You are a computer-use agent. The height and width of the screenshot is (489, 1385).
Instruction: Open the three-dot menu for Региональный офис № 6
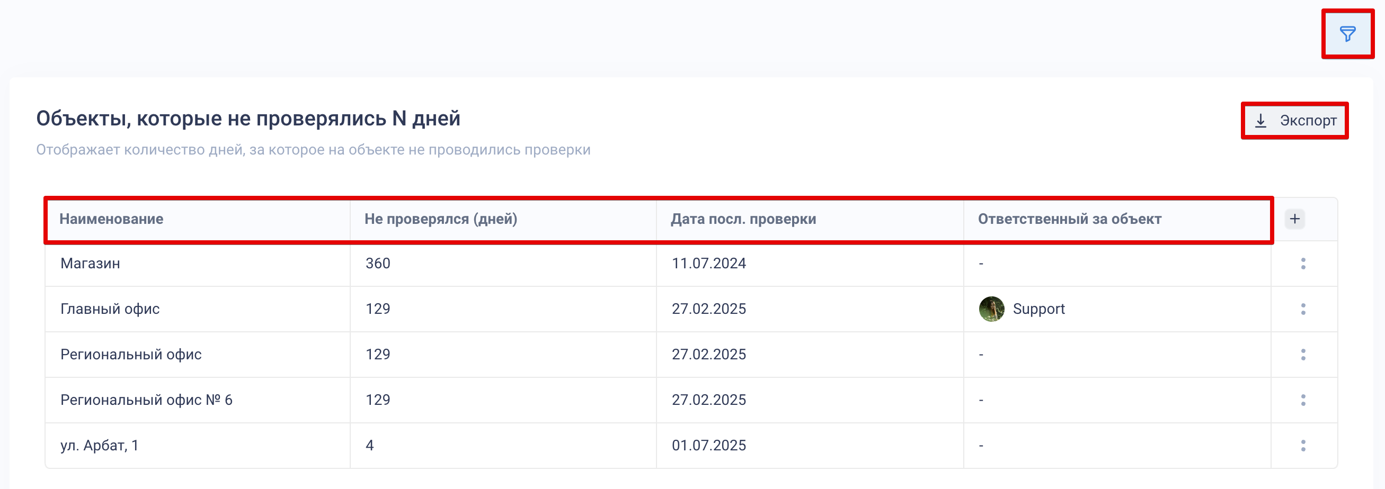[1303, 400]
